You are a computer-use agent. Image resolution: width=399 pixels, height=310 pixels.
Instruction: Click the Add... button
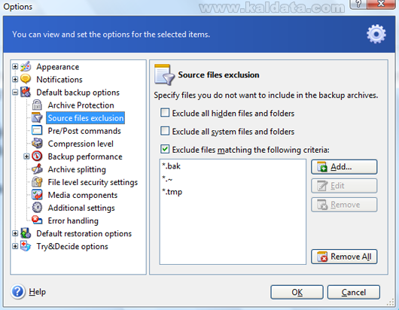[x=344, y=167]
